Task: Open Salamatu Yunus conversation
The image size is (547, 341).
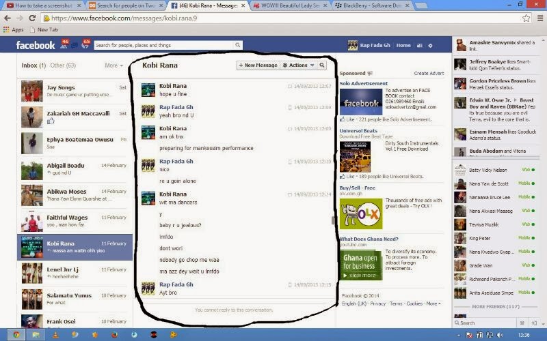Action: [x=75, y=299]
